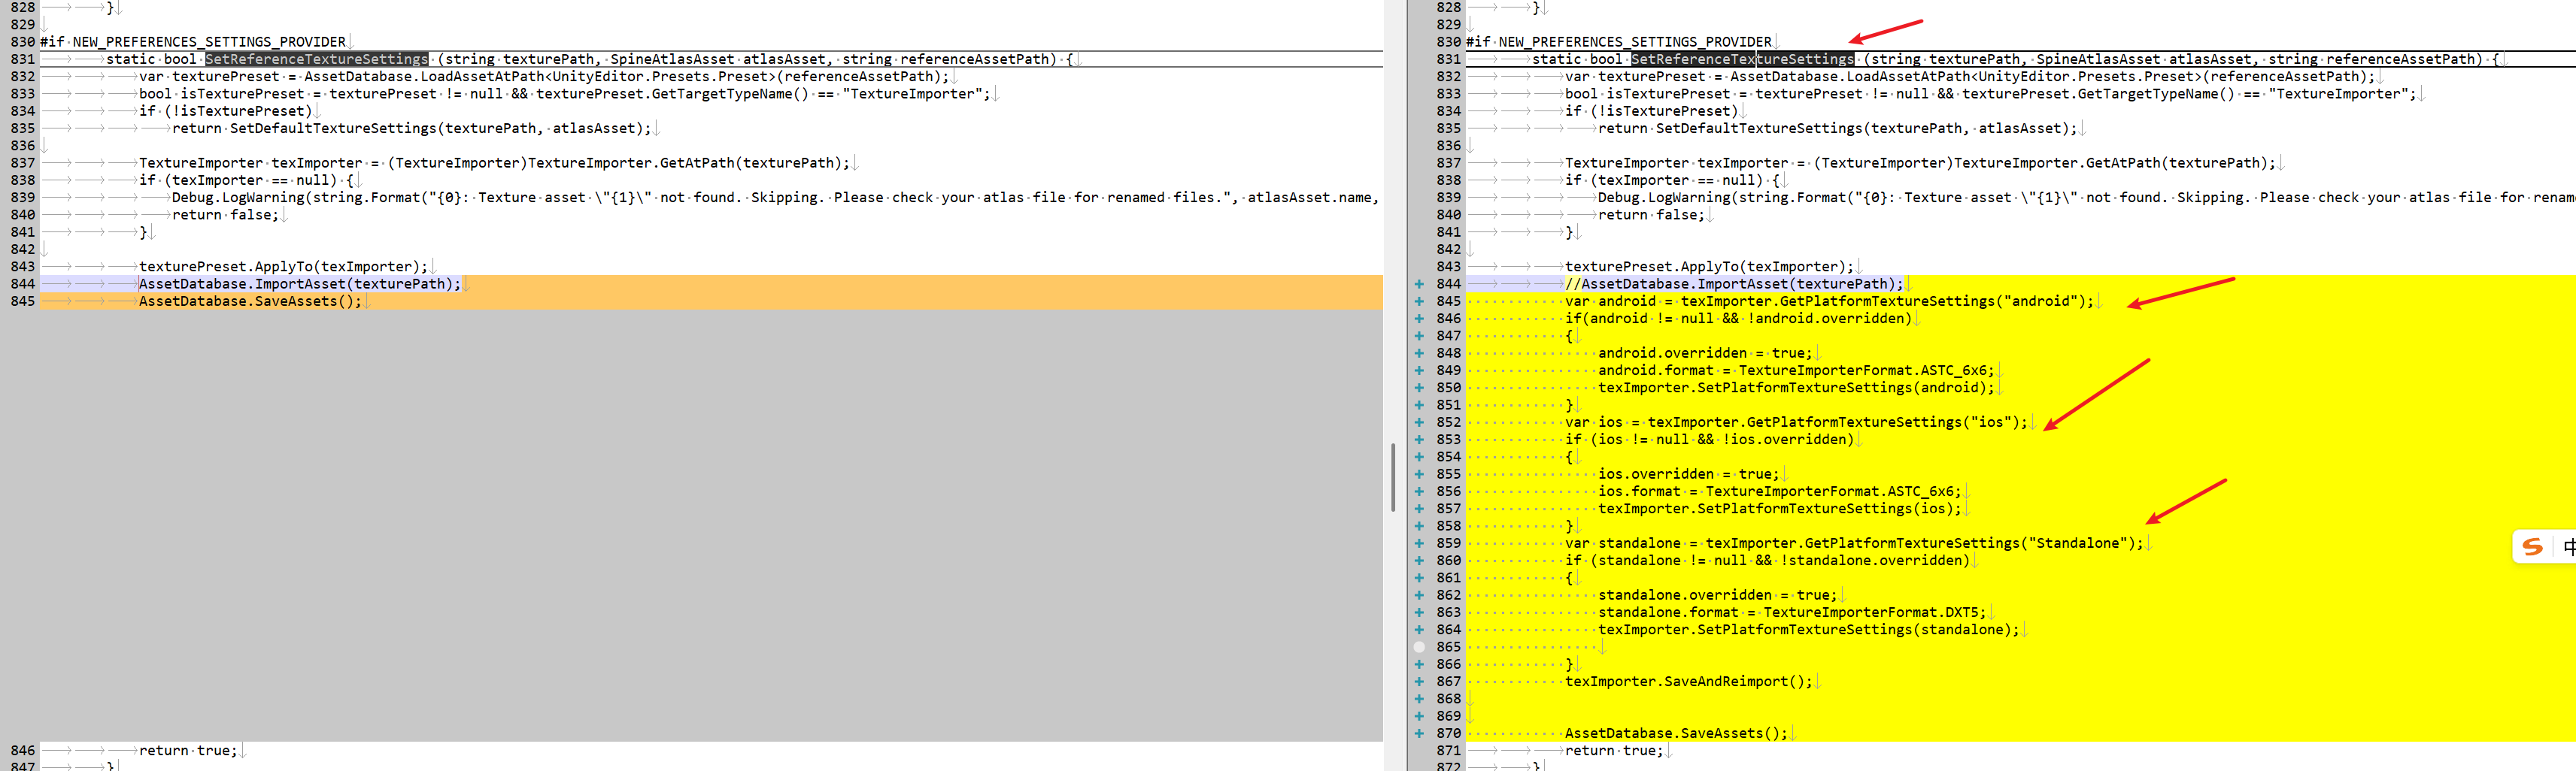The width and height of the screenshot is (2576, 771).
Task: Click line number 831 in the left pane
Action: [23, 59]
